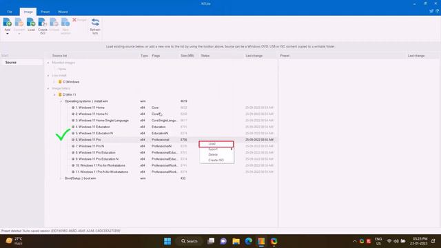Click the NTLite taskbar icon
The image size is (441, 248).
pos(261,241)
